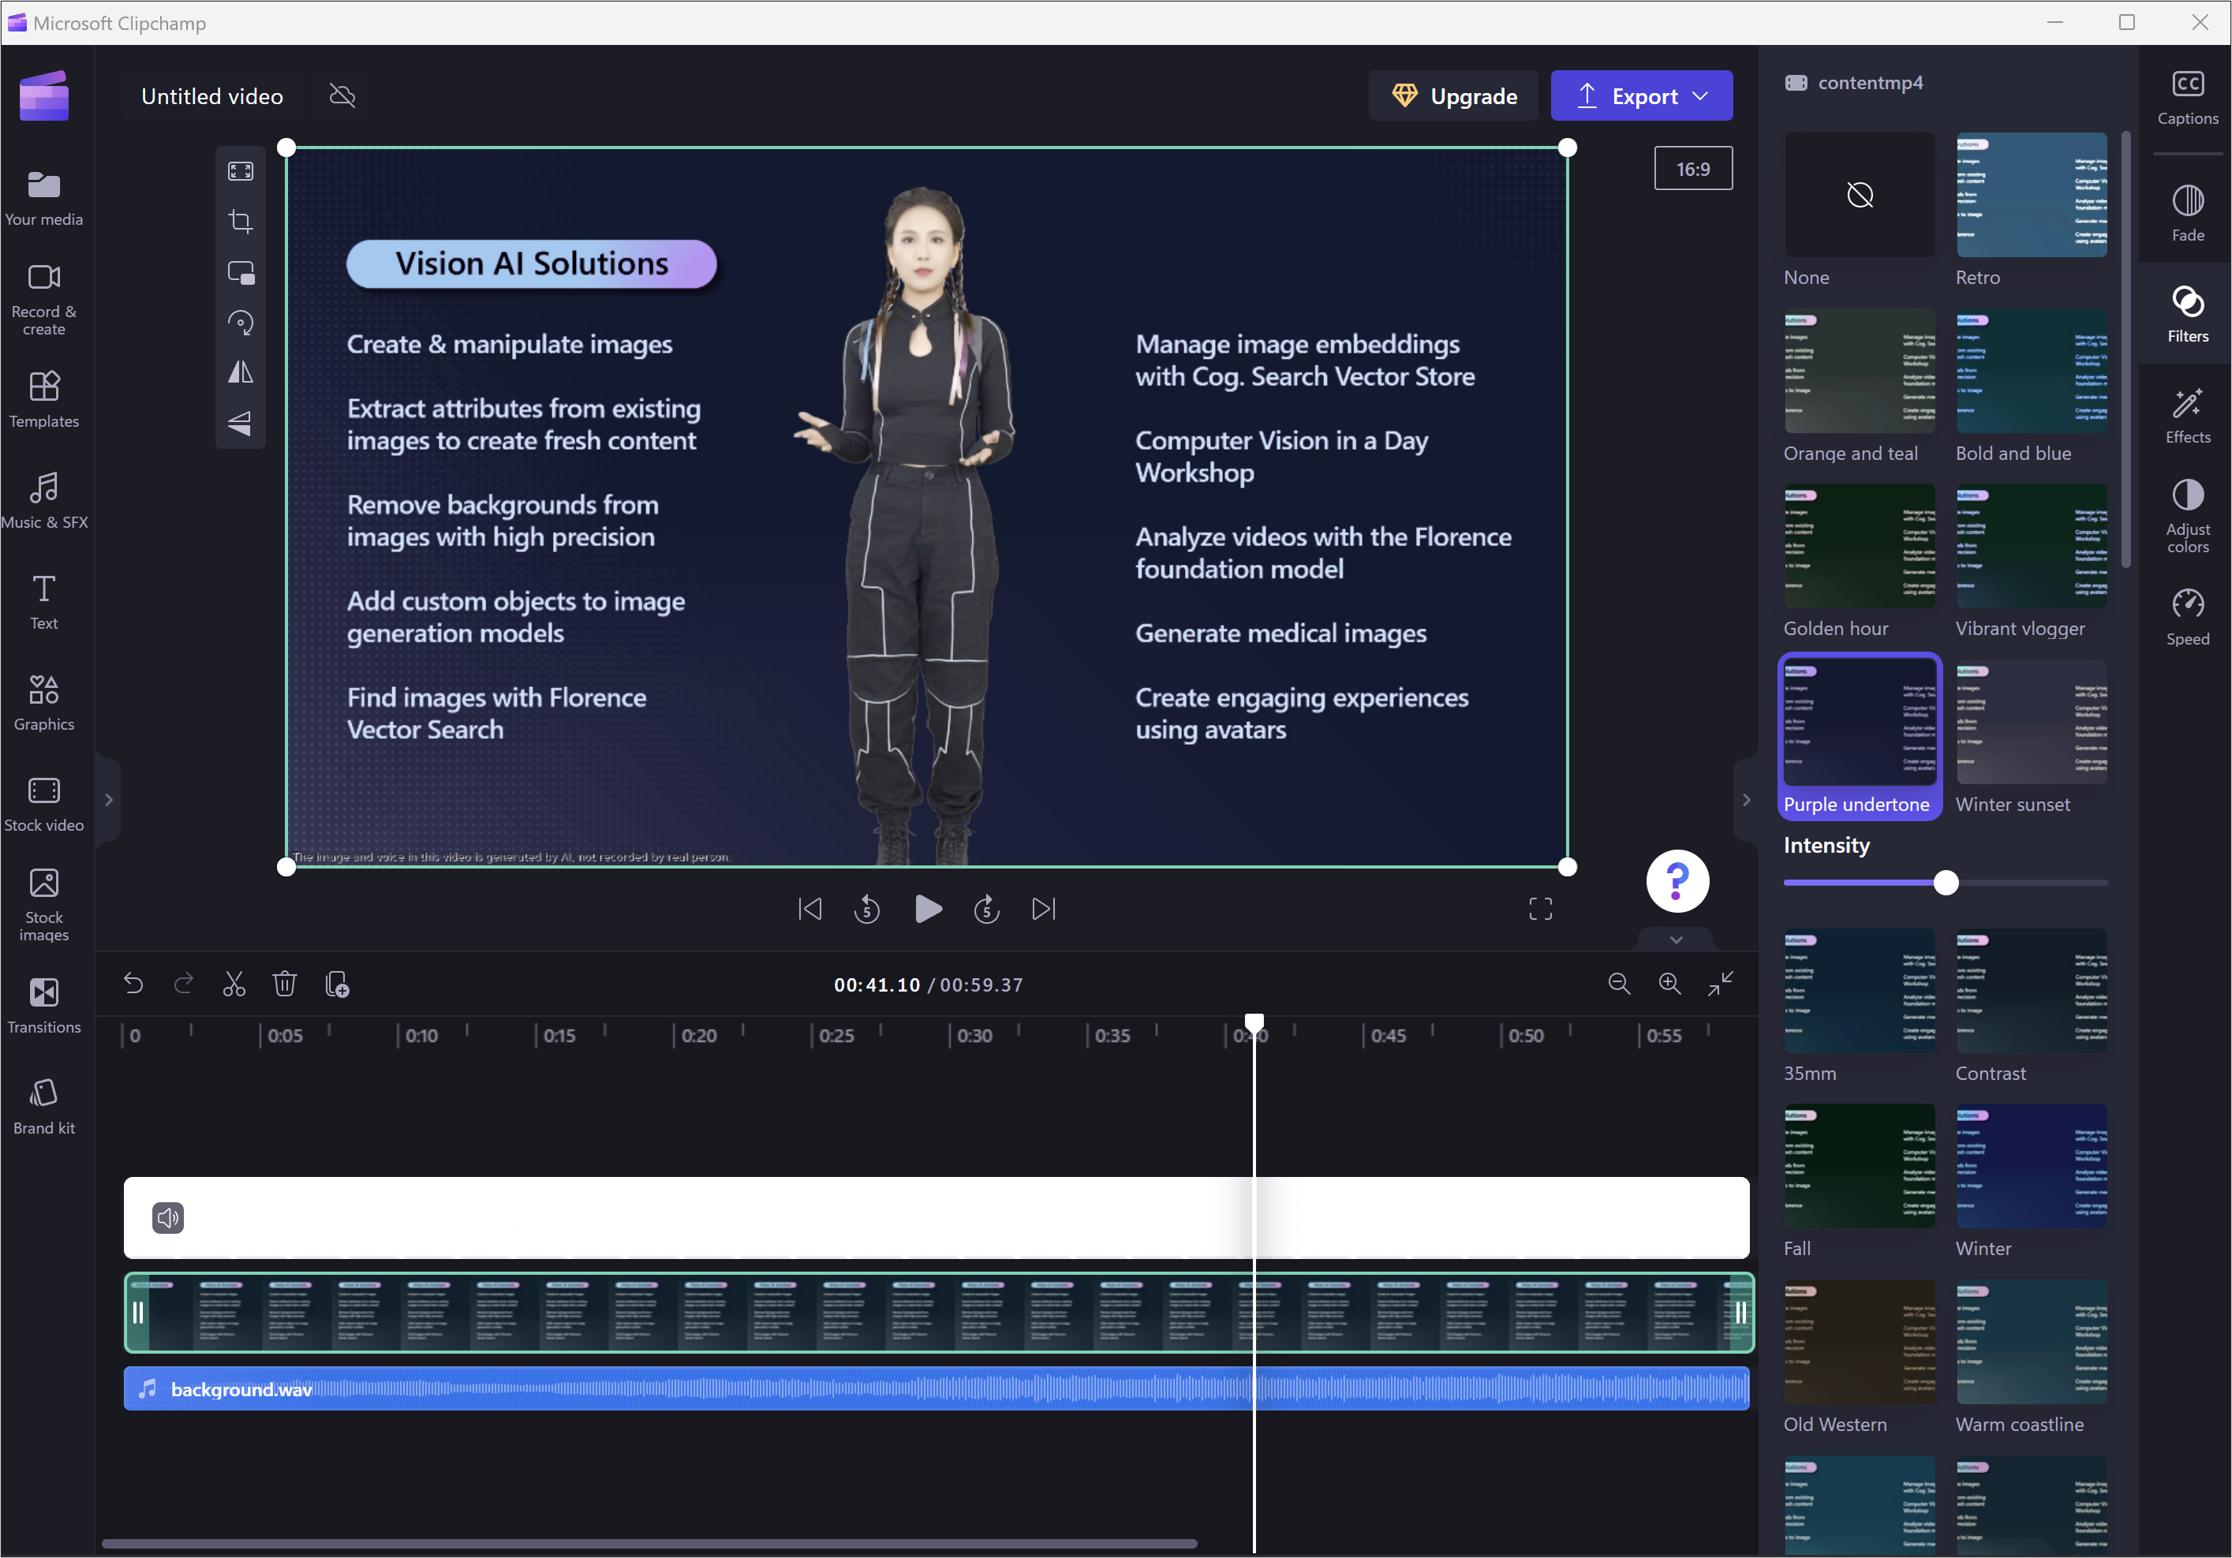The width and height of the screenshot is (2232, 1558).
Task: Select the crop tool icon
Action: click(240, 222)
